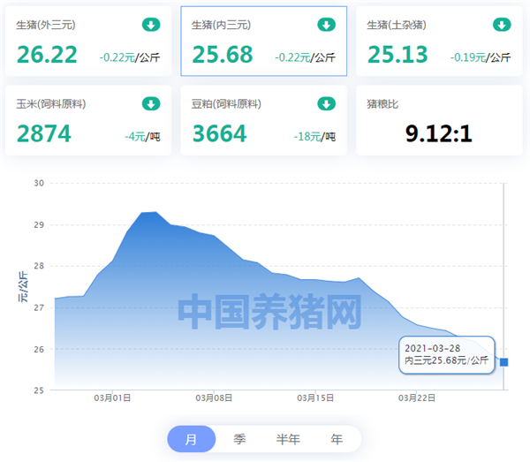The height and width of the screenshot is (462, 530).
Task: Click the 03月22日 axis label
Action: coord(416,398)
